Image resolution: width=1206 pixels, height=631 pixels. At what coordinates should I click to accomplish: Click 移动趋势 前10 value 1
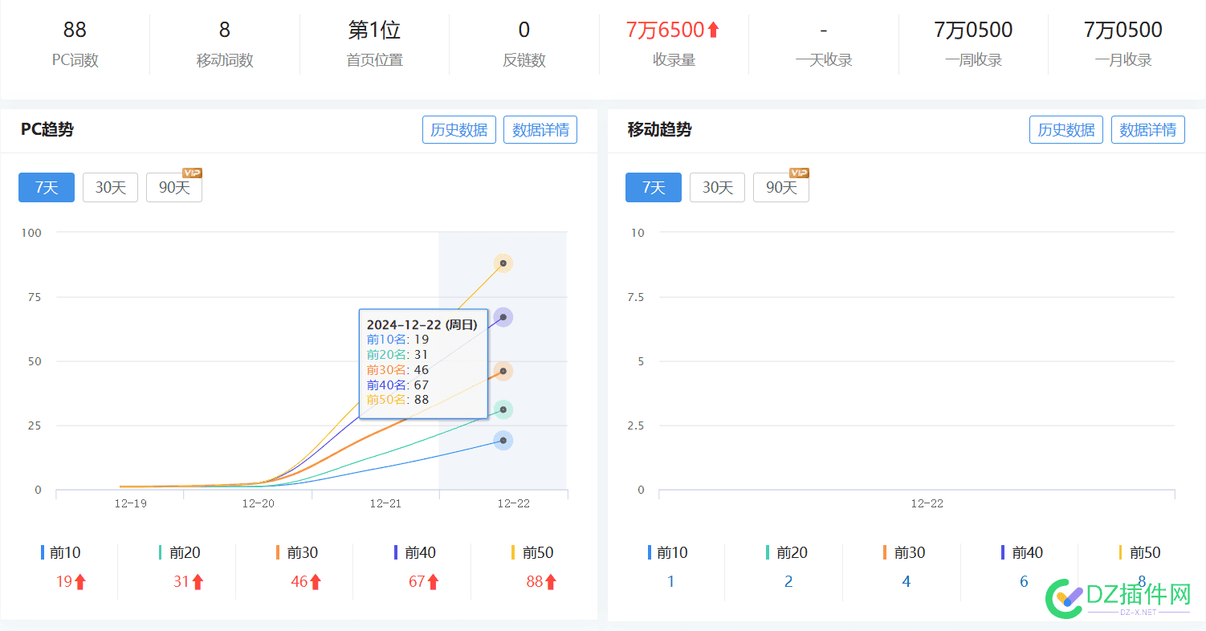[670, 582]
